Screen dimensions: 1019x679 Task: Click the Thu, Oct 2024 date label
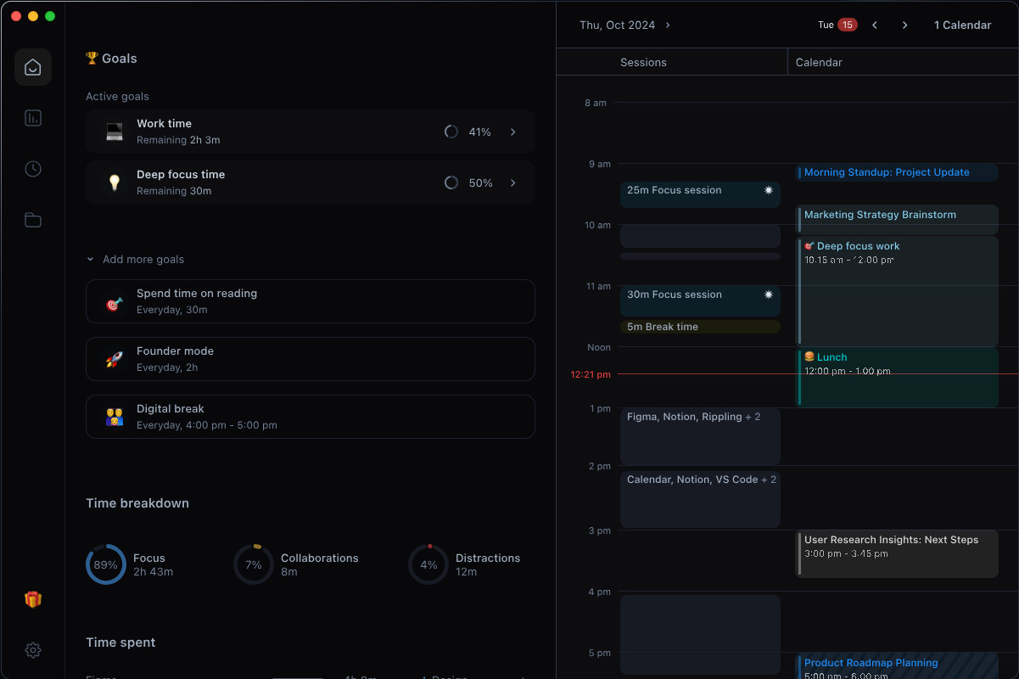[x=617, y=25]
